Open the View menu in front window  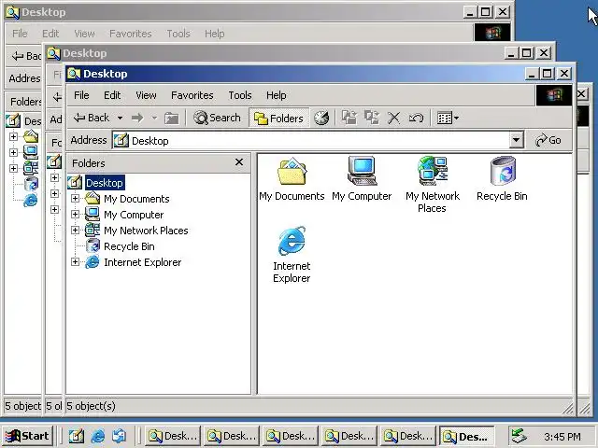tap(146, 95)
